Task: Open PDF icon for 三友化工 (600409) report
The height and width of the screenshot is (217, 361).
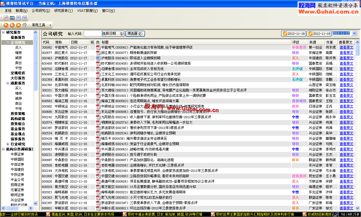Action: pyautogui.click(x=98, y=74)
